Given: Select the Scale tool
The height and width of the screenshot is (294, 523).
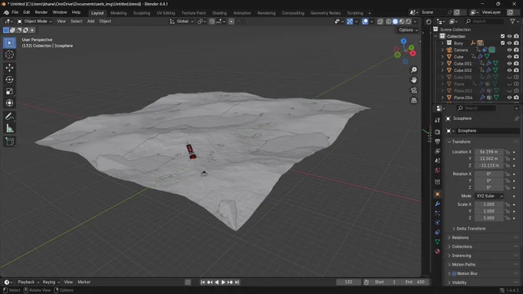Looking at the screenshot, I should point(9,91).
